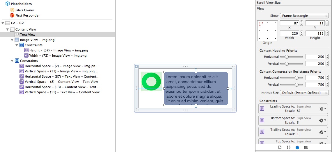This screenshot has height=152, width=332.
Task: Click the stepper next to Height field
Action: click(x=327, y=33)
